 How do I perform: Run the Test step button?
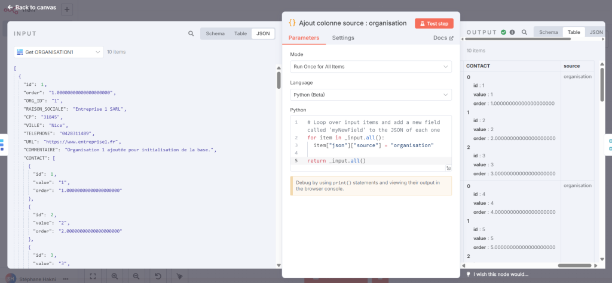click(434, 23)
